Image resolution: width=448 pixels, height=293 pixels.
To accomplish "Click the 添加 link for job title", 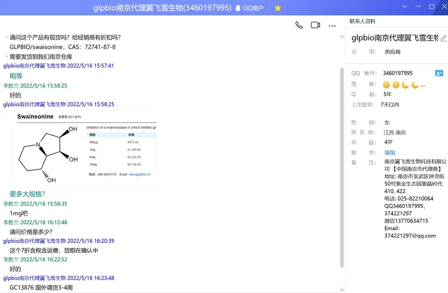I will tap(389, 152).
